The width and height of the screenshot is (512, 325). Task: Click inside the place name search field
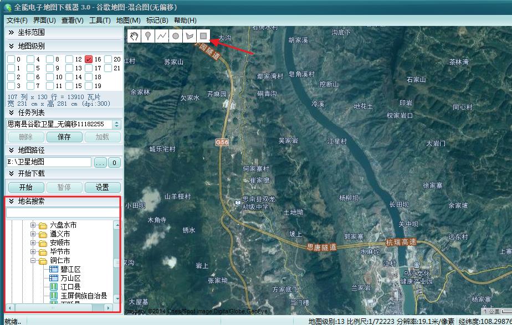pos(61,212)
